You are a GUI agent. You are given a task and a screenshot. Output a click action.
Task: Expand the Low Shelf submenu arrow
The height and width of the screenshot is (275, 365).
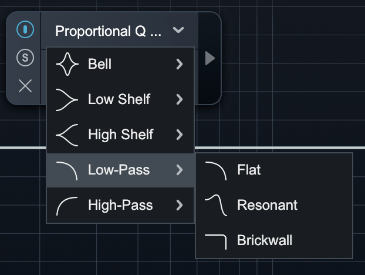pyautogui.click(x=180, y=99)
